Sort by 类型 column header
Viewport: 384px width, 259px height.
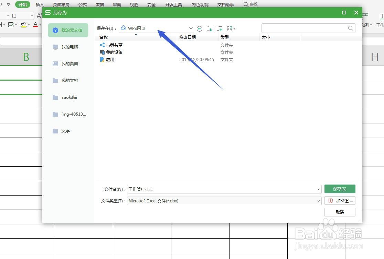[239, 37]
